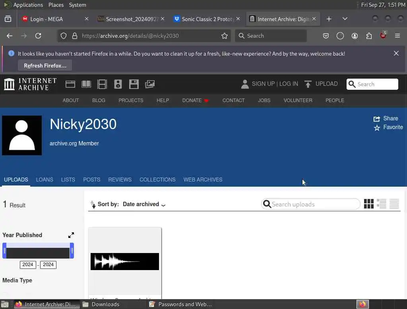Click the start year field showing 2024
The height and width of the screenshot is (309, 407).
[28, 265]
